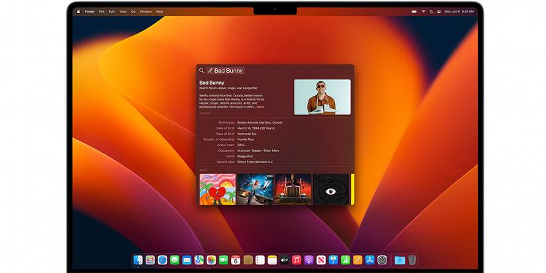Open Podcasts app in the Dock
The height and width of the screenshot is (273, 546).
click(309, 260)
